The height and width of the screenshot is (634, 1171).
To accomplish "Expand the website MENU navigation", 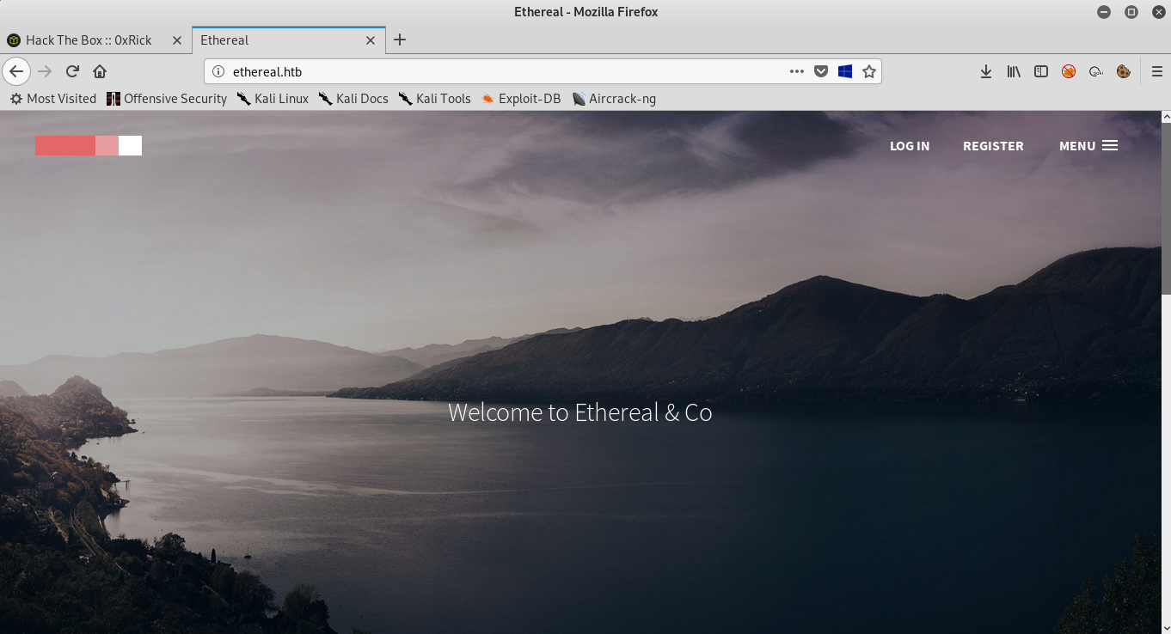I will coord(1088,146).
